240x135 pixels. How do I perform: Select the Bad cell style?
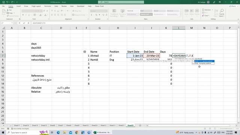146,11
